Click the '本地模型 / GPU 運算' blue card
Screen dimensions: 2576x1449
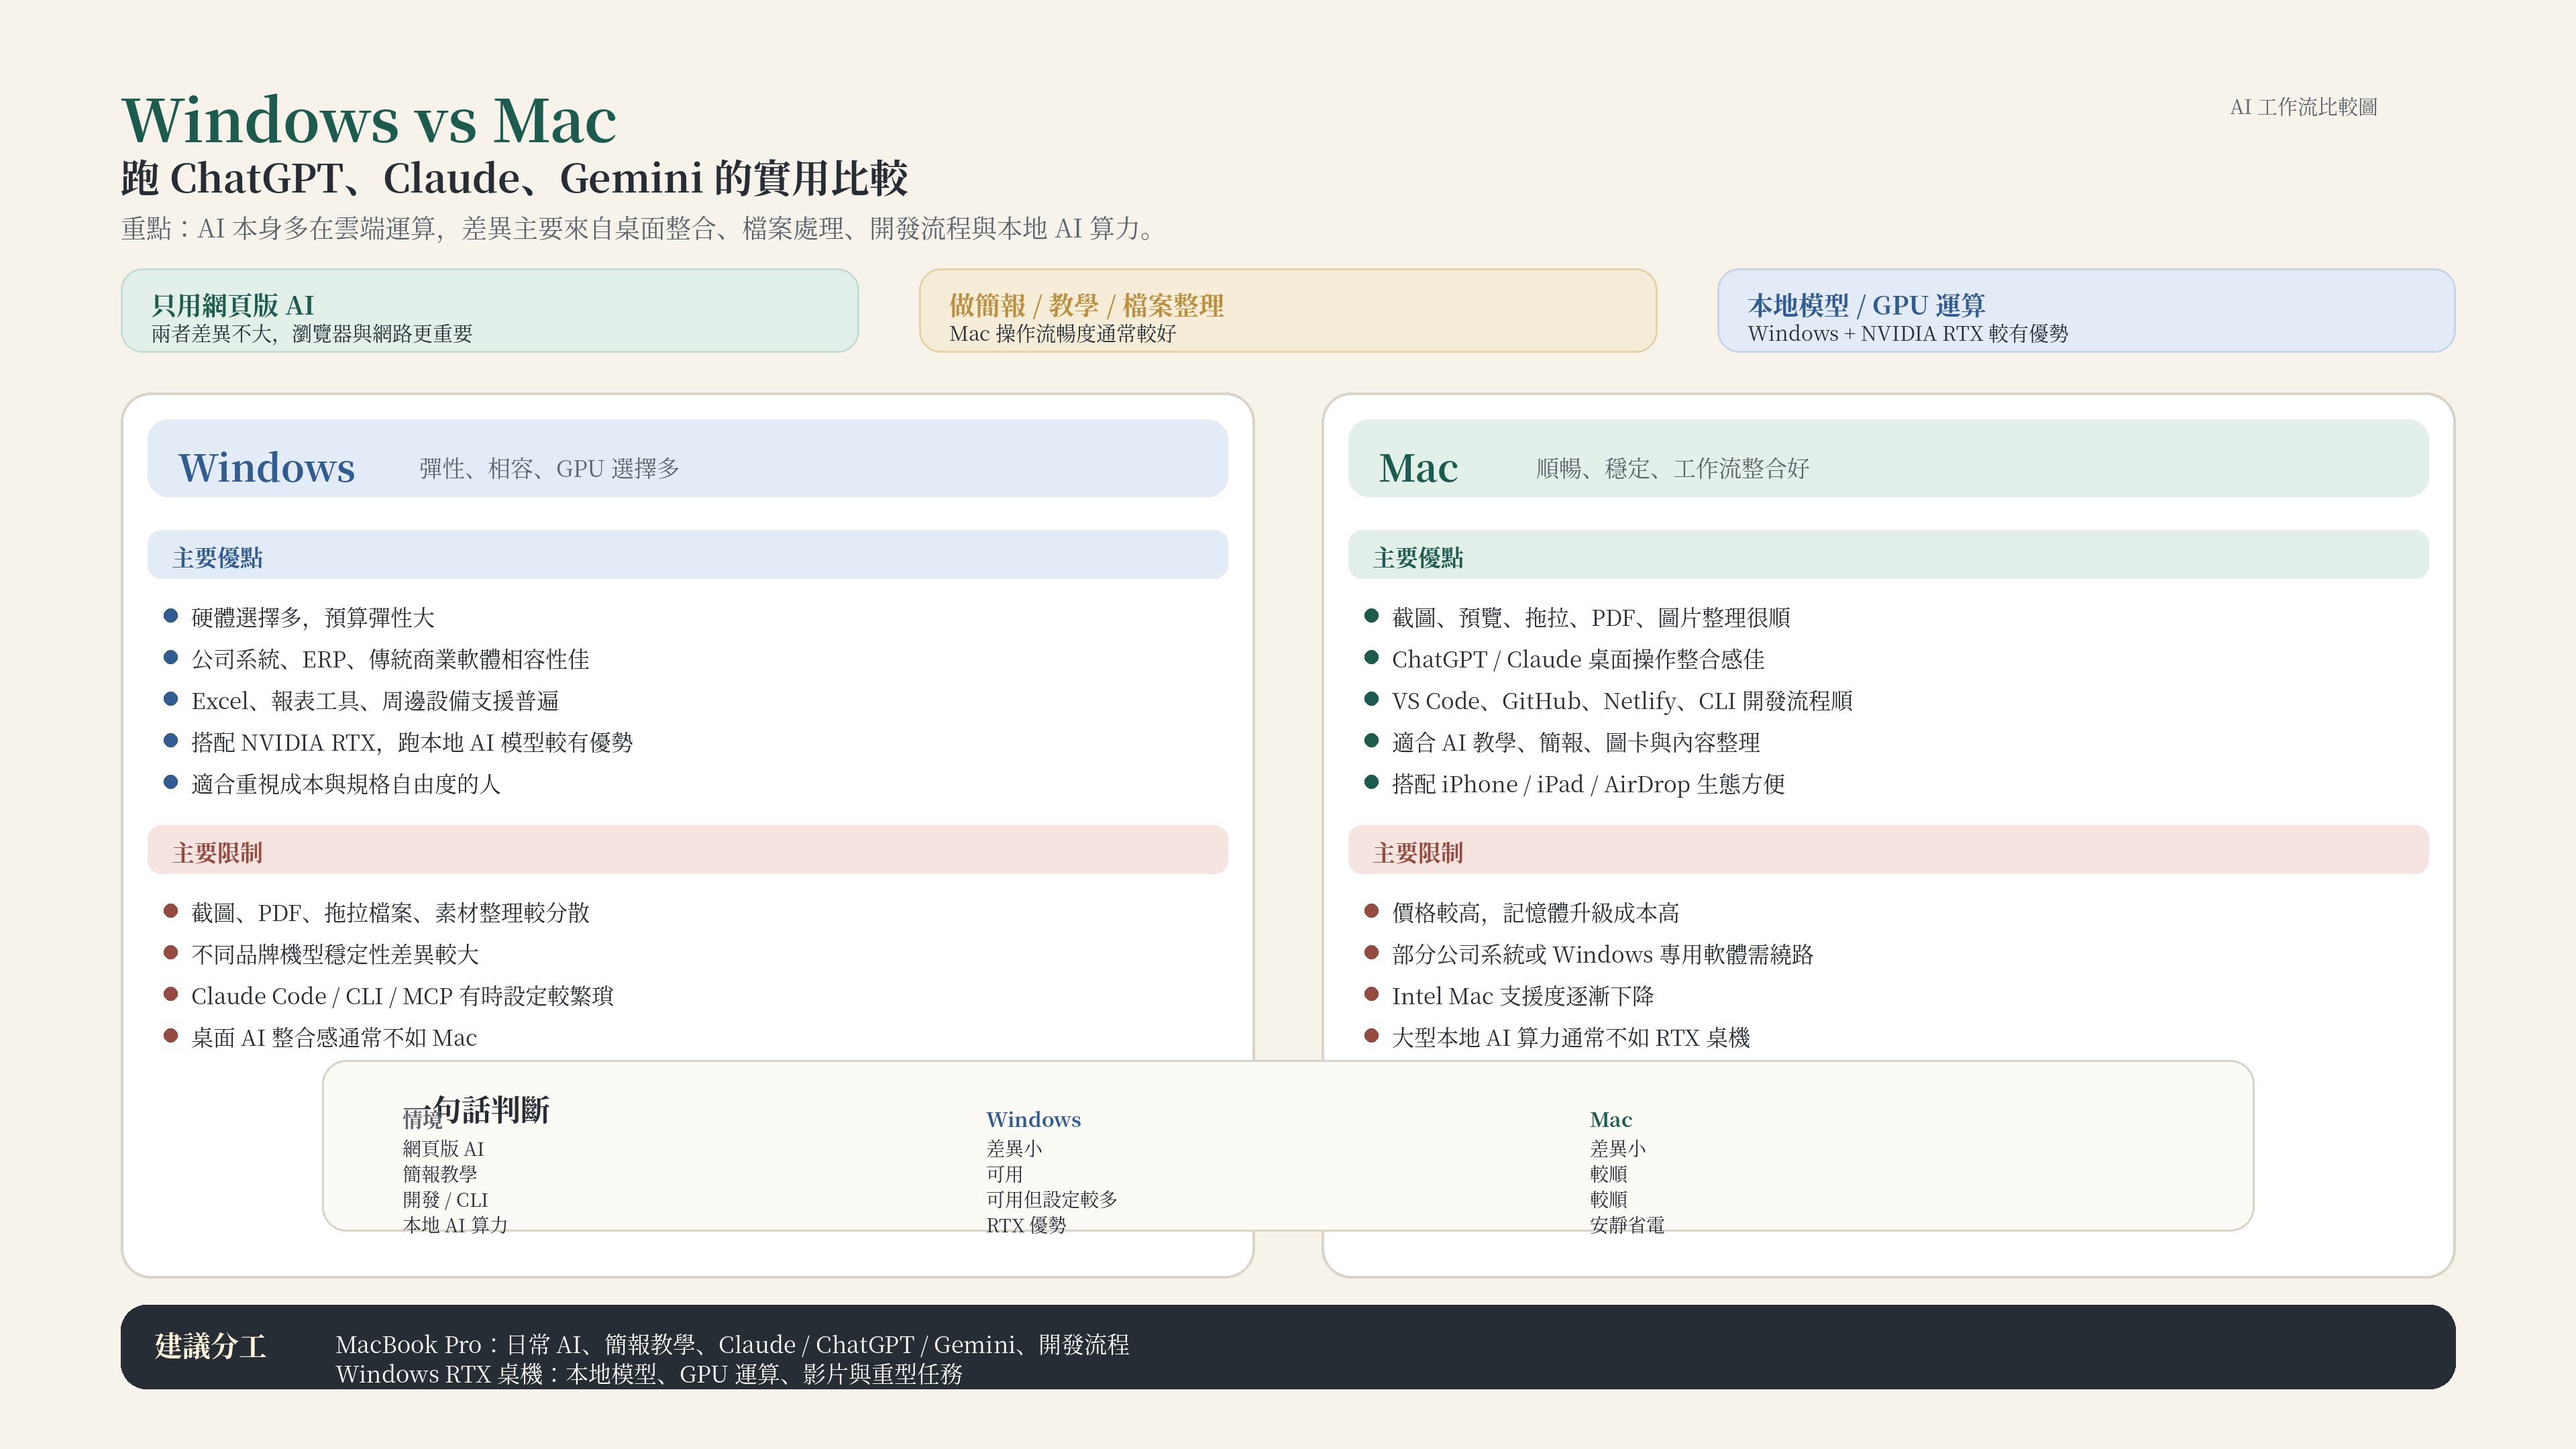click(x=2085, y=310)
